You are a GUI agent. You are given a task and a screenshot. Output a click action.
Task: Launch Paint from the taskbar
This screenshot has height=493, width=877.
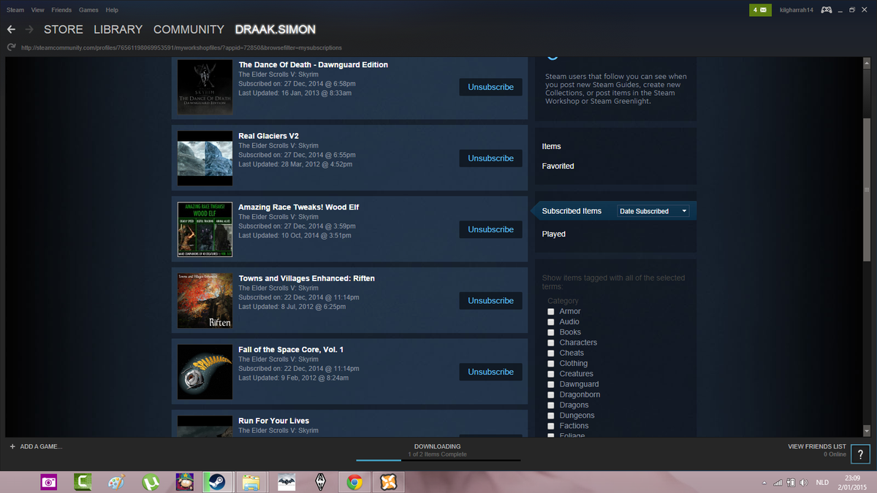tap(116, 482)
